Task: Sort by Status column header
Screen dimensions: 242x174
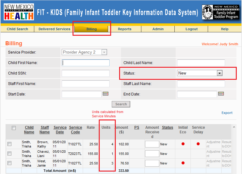Action: [167, 127]
